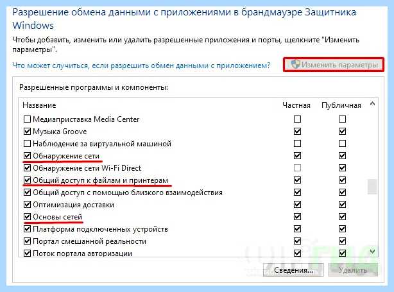Viewport: 394px width, 292px height.
Task: Check Публичная for Наблюдение за виртуальной машиной
Action: coord(342,144)
